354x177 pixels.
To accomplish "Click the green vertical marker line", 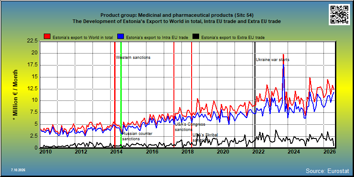I will pos(121,95).
